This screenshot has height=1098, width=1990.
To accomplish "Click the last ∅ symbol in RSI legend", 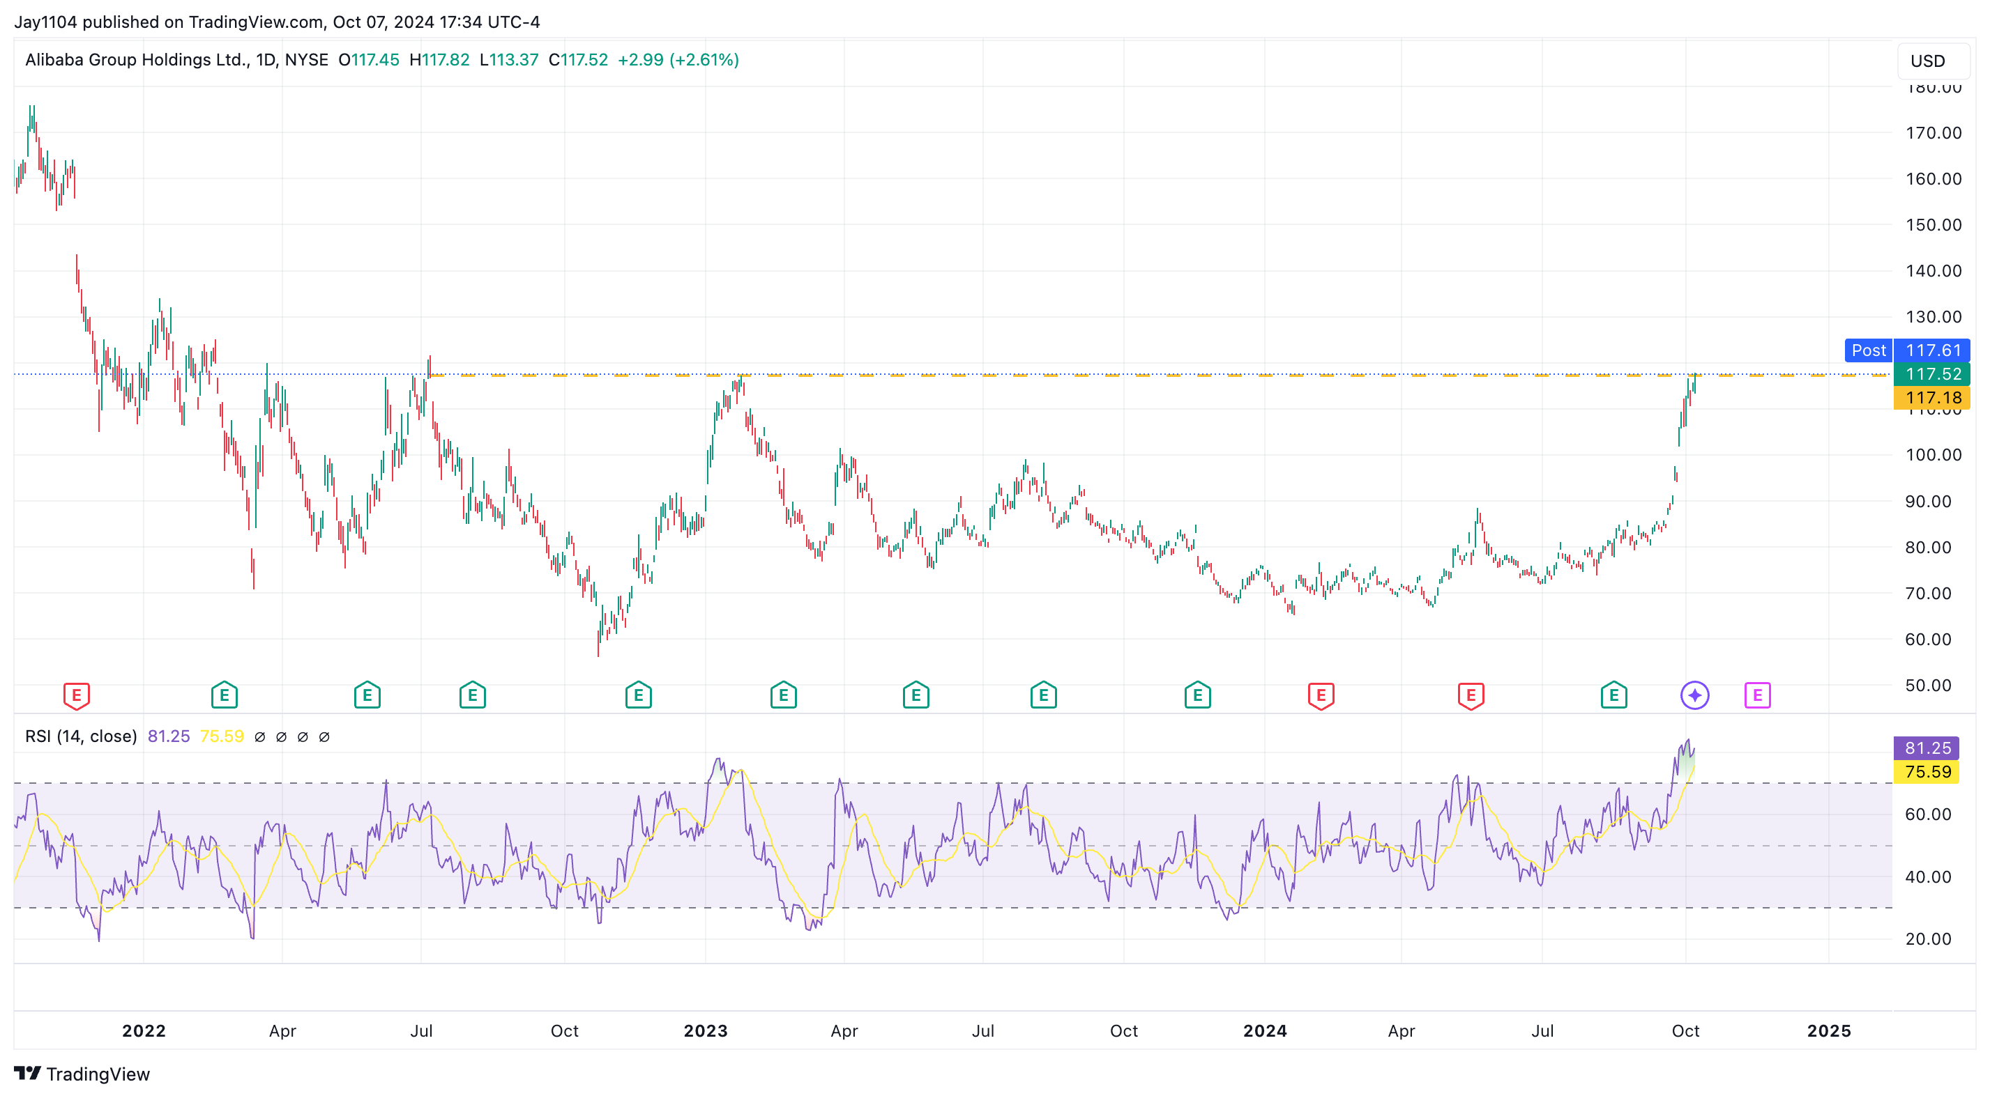I will click(324, 736).
